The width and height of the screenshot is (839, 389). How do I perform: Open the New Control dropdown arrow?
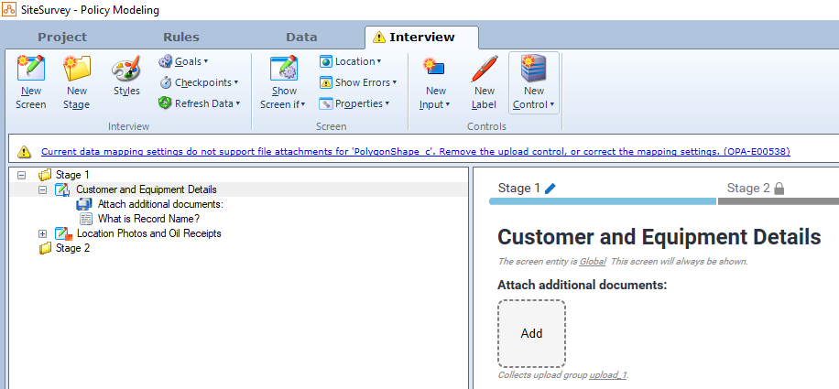[x=551, y=104]
